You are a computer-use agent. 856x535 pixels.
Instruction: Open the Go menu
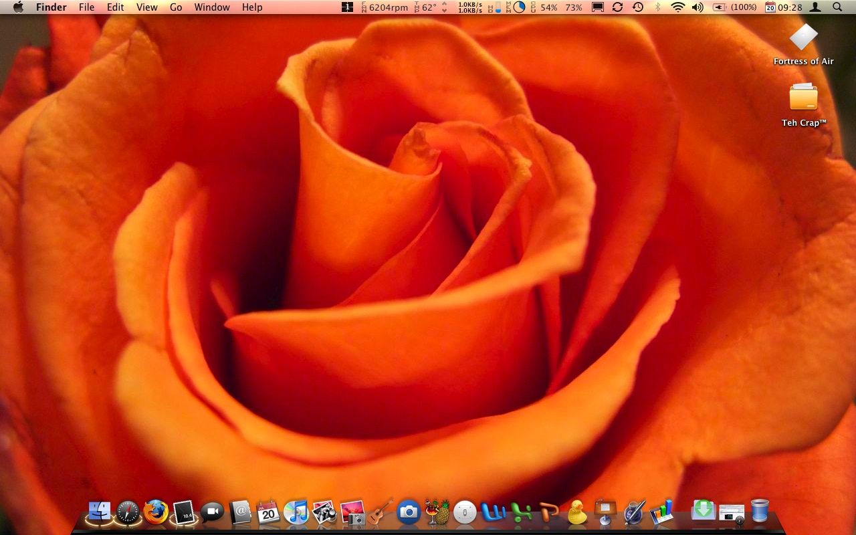pos(176,7)
